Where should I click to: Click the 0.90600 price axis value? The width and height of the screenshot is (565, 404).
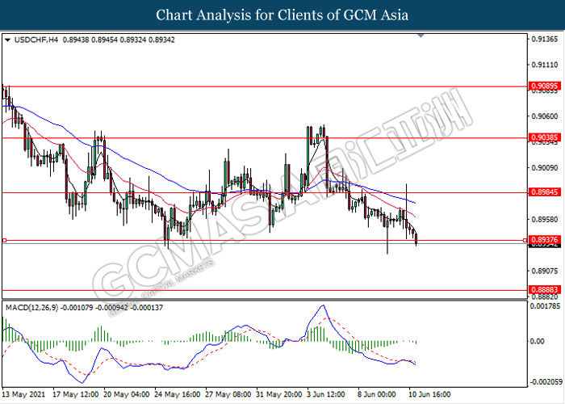(545, 116)
